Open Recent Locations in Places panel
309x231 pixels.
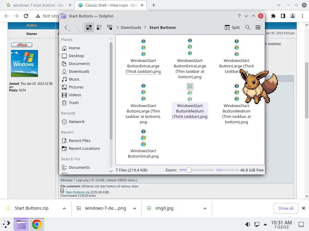84,149
